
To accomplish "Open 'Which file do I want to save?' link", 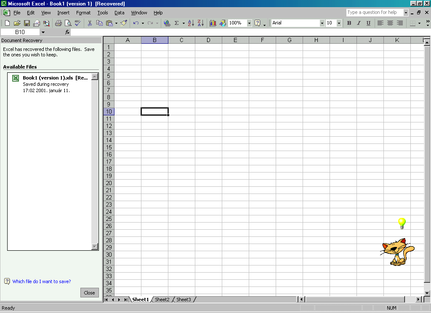I will pyautogui.click(x=42, y=281).
